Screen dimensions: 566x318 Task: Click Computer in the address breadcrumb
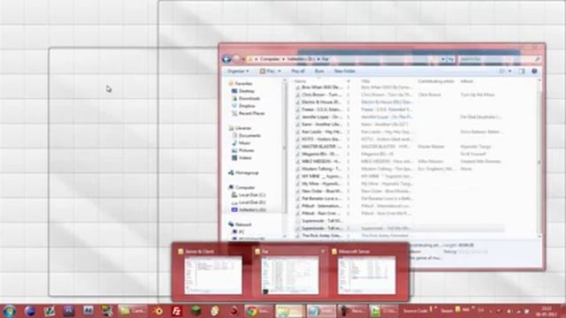click(x=270, y=59)
